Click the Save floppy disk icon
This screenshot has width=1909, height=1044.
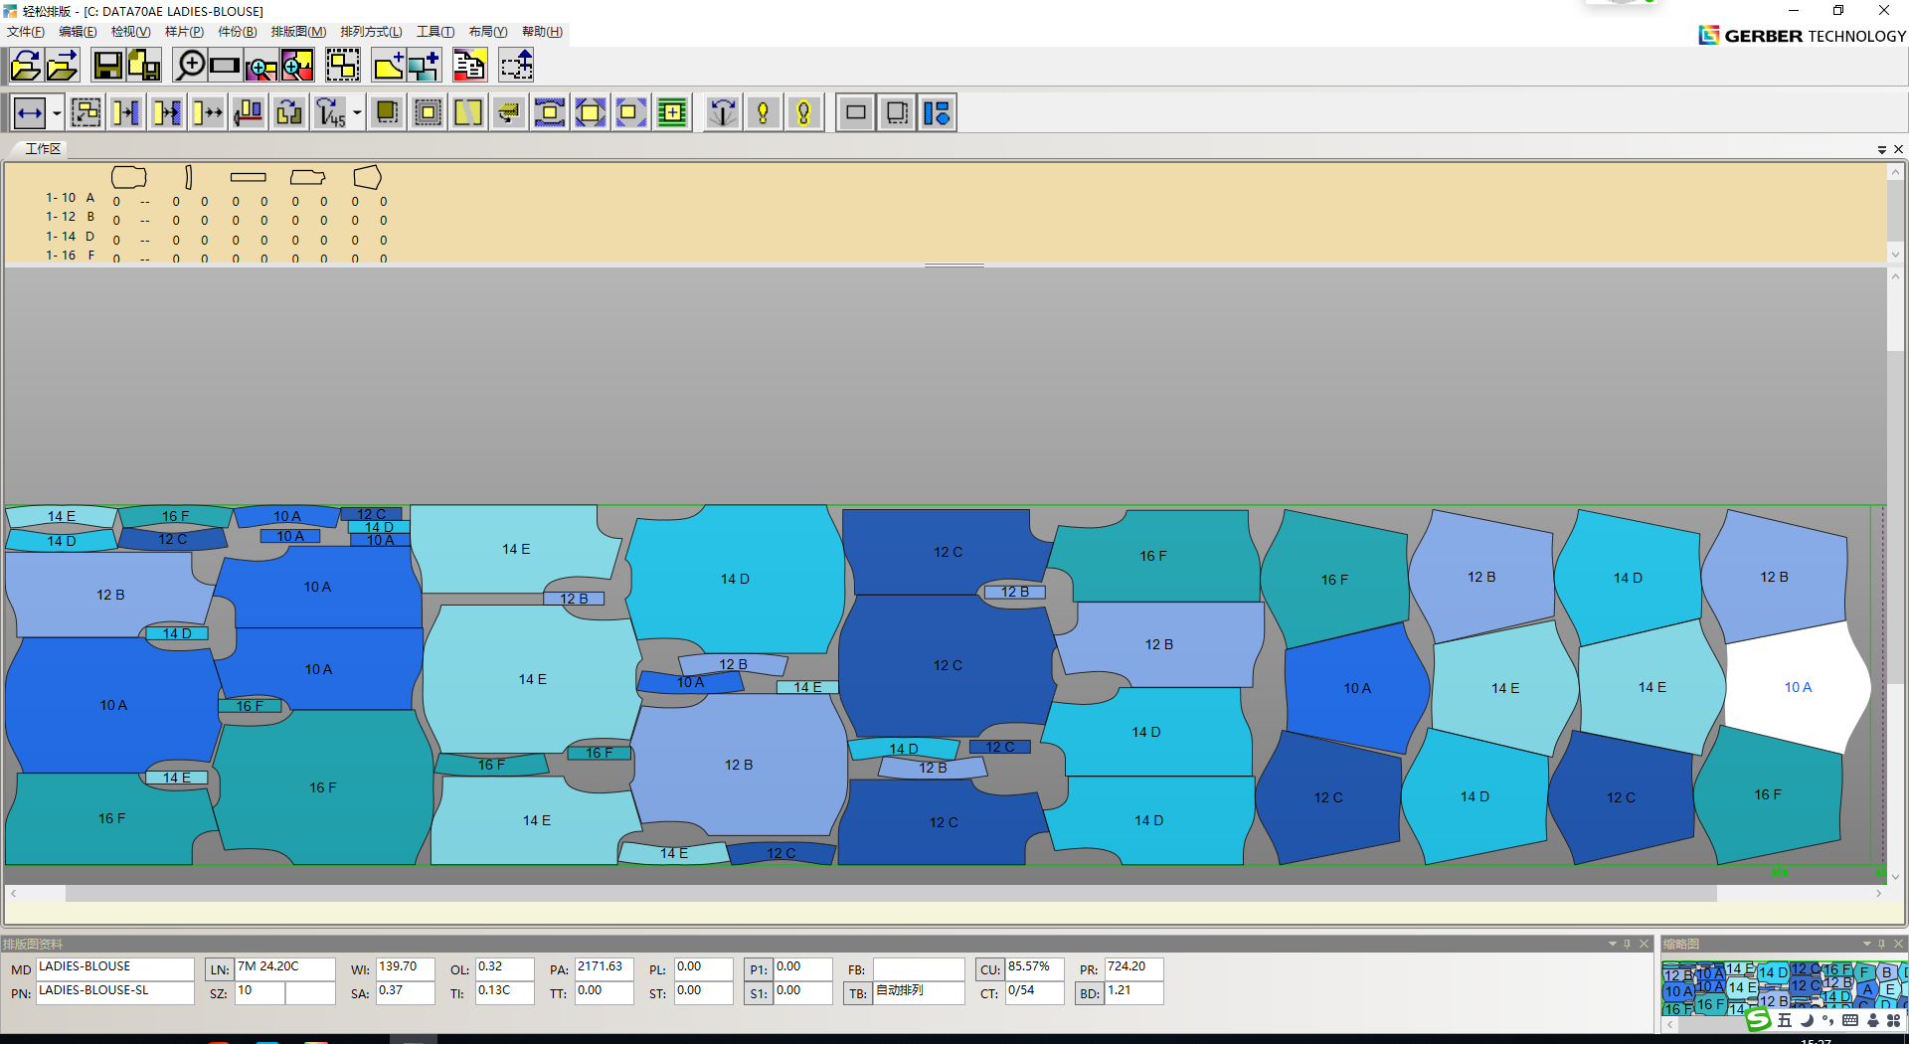(106, 66)
